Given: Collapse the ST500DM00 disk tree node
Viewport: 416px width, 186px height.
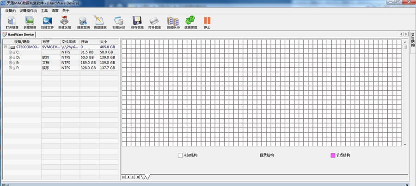Looking at the screenshot, I should click(x=6, y=47).
